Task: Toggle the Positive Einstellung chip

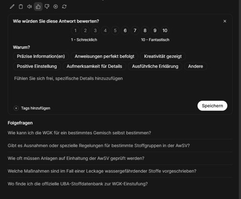Action: coord(37,66)
